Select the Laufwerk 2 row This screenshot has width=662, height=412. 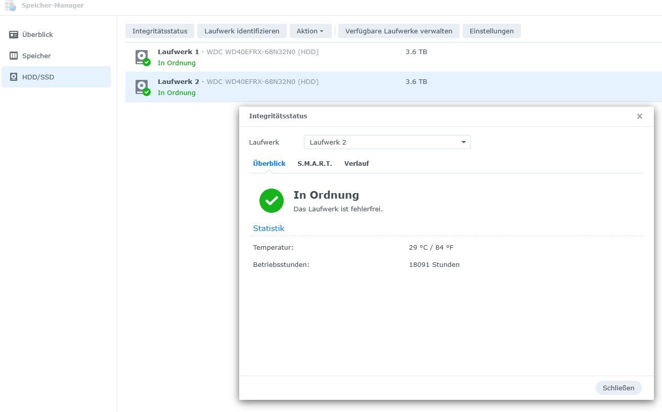pos(393,87)
